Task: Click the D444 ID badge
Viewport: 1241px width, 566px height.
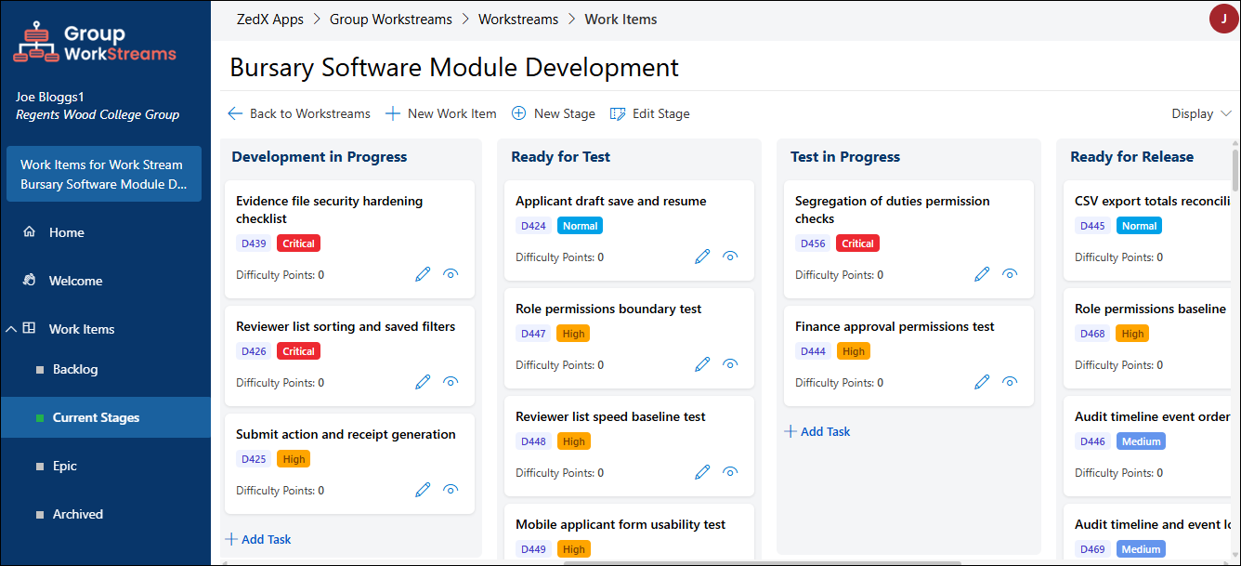Action: [x=813, y=351]
